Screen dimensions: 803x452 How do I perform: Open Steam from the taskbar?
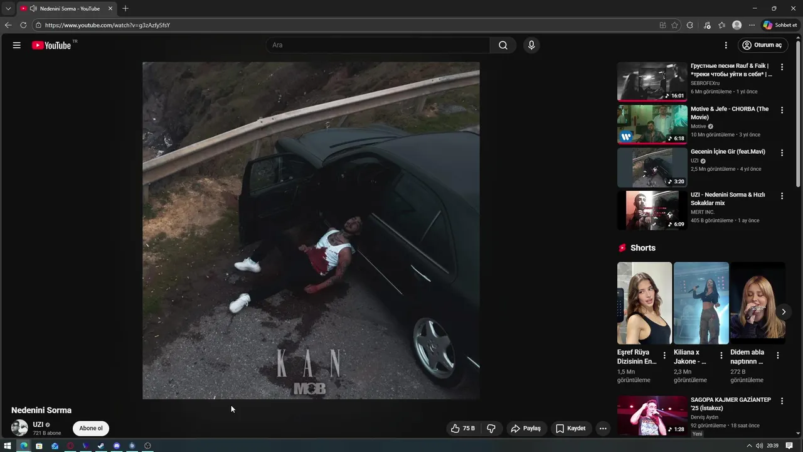101,446
